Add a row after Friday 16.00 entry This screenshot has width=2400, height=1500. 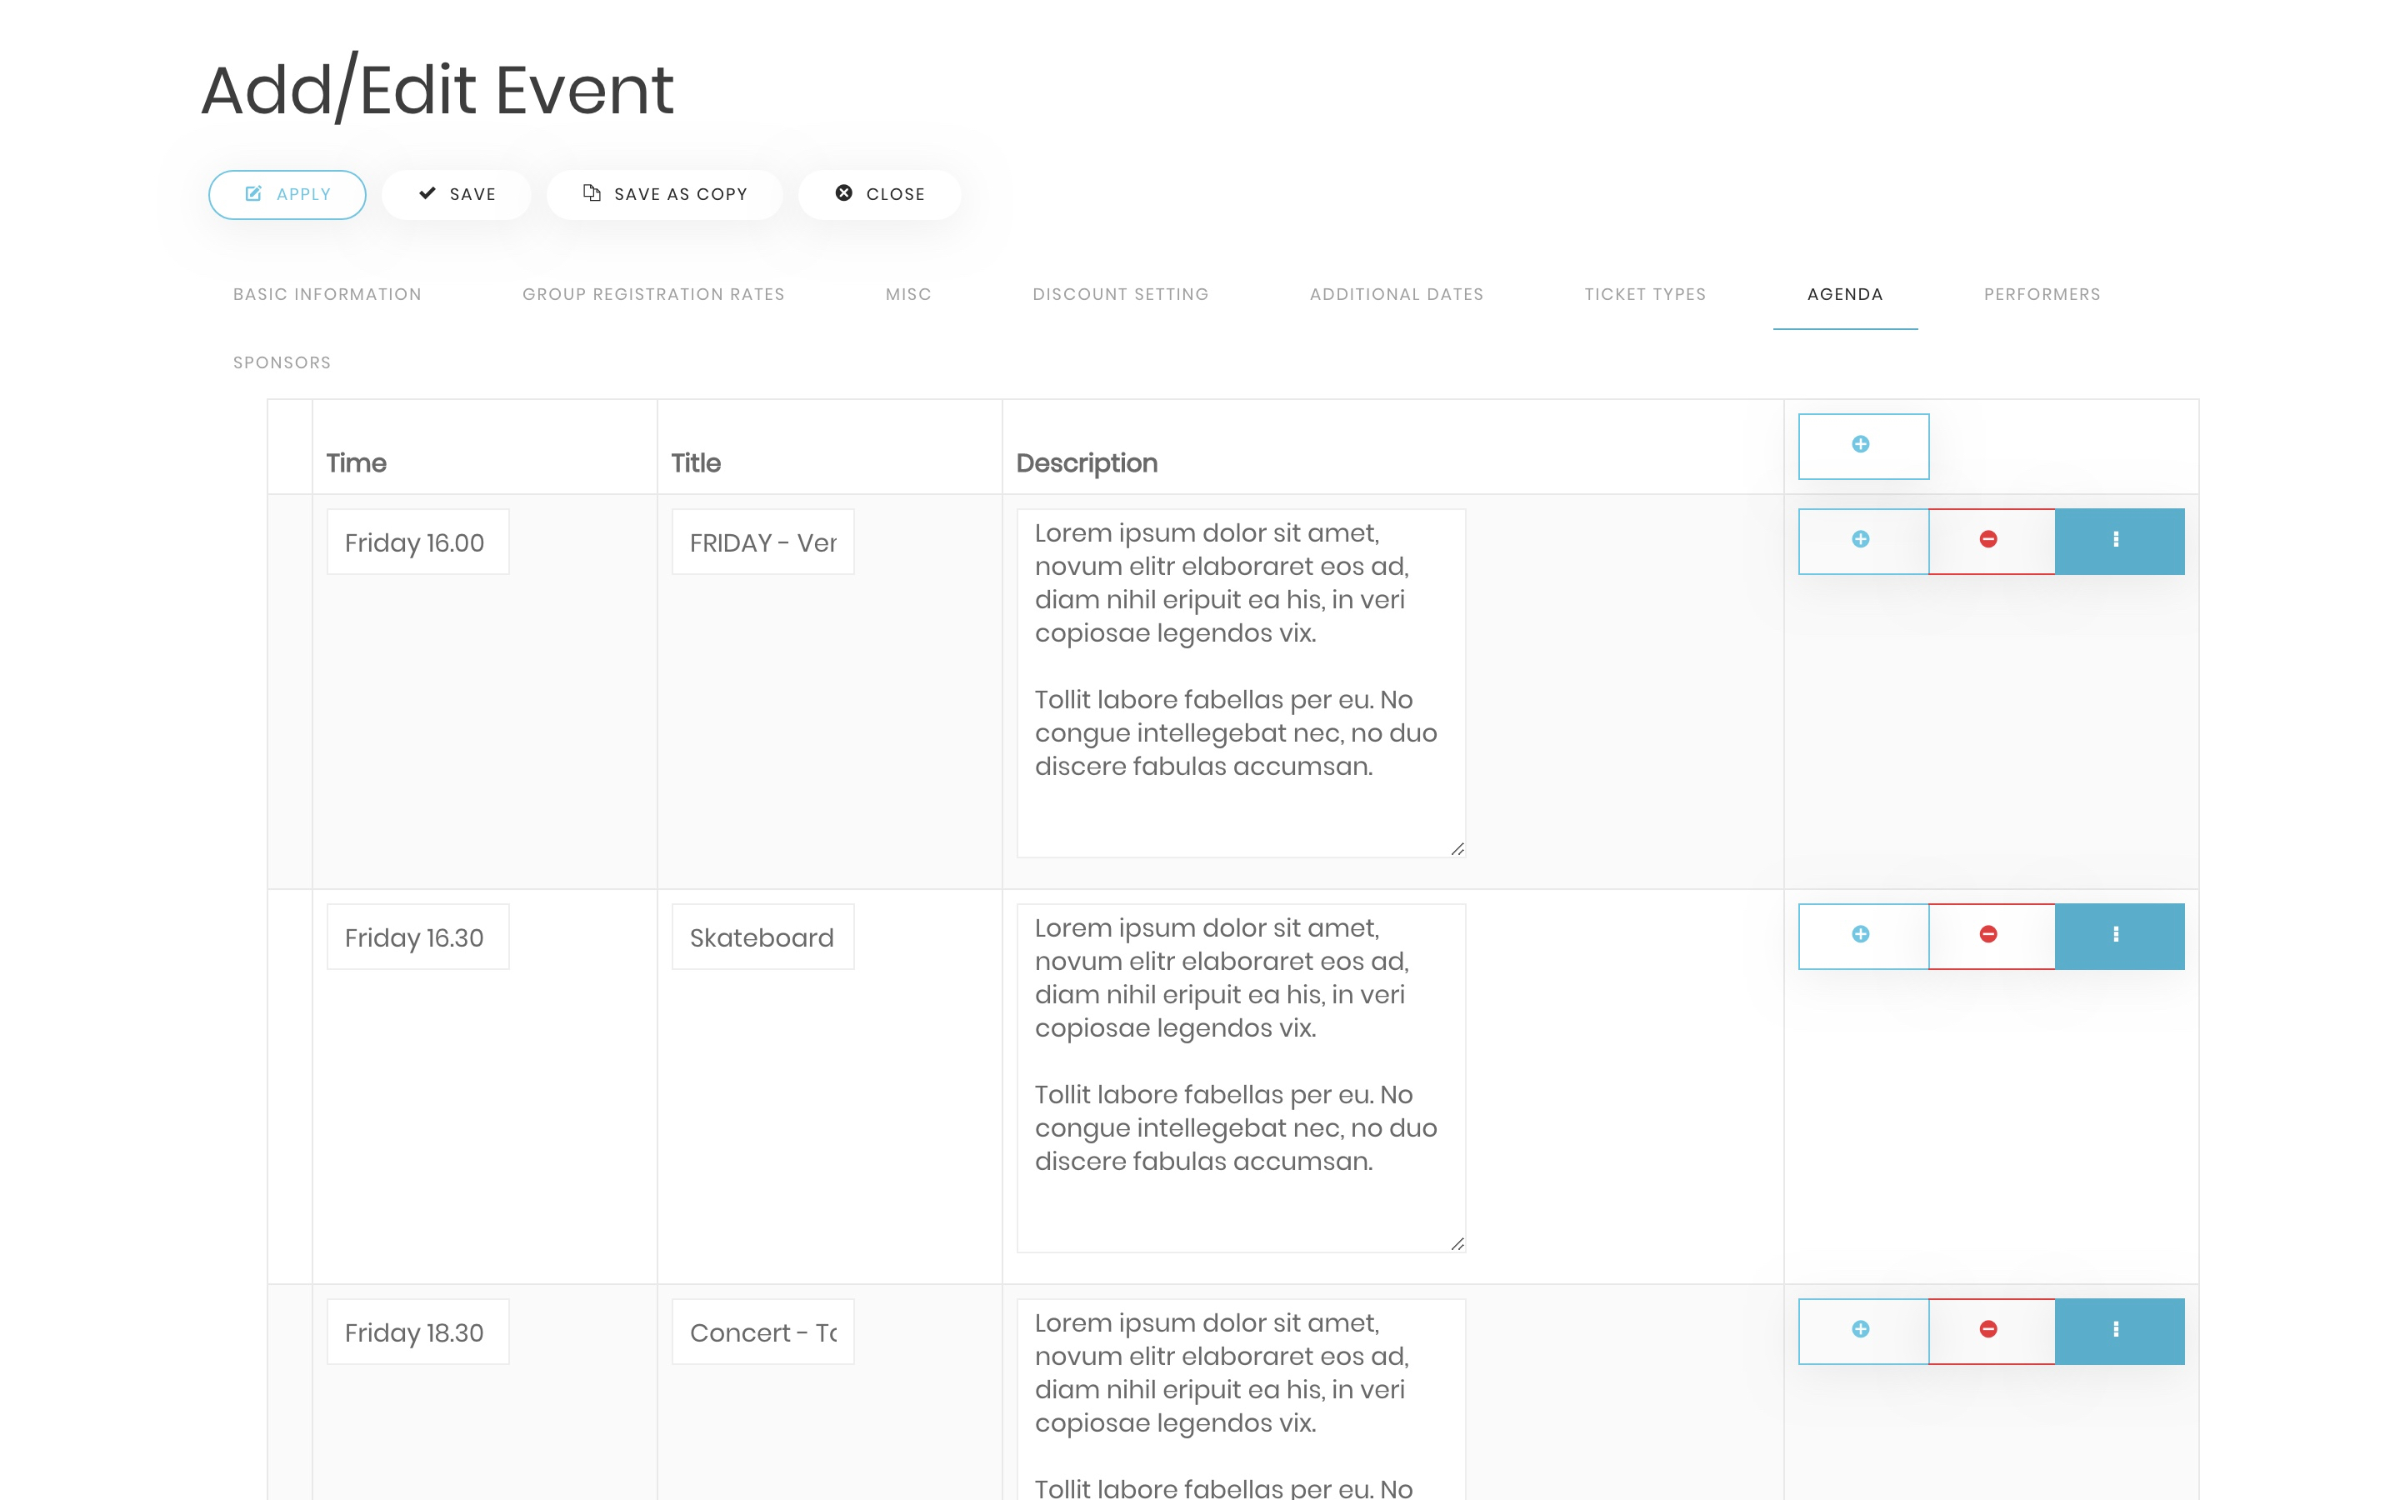[x=1862, y=541]
